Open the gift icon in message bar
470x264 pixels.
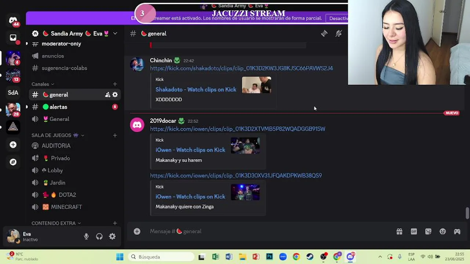click(x=399, y=231)
